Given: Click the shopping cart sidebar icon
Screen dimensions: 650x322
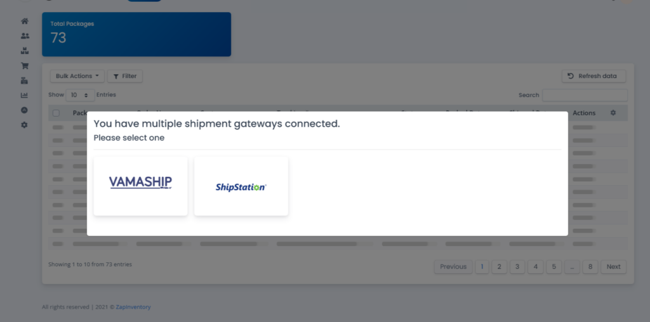Looking at the screenshot, I should click(x=25, y=65).
